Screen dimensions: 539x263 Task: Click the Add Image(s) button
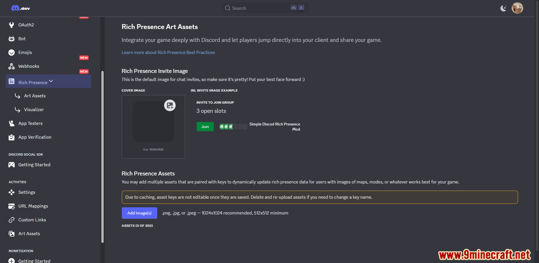pos(139,213)
